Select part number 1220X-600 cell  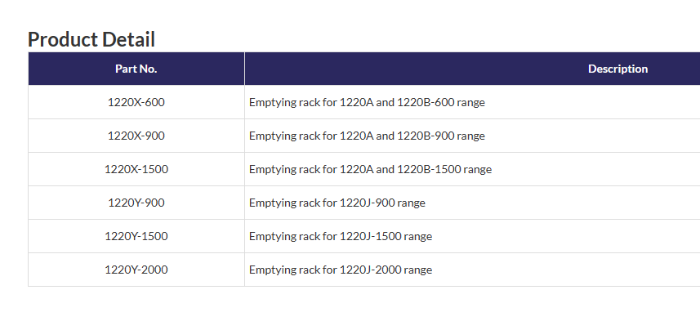tap(136, 103)
